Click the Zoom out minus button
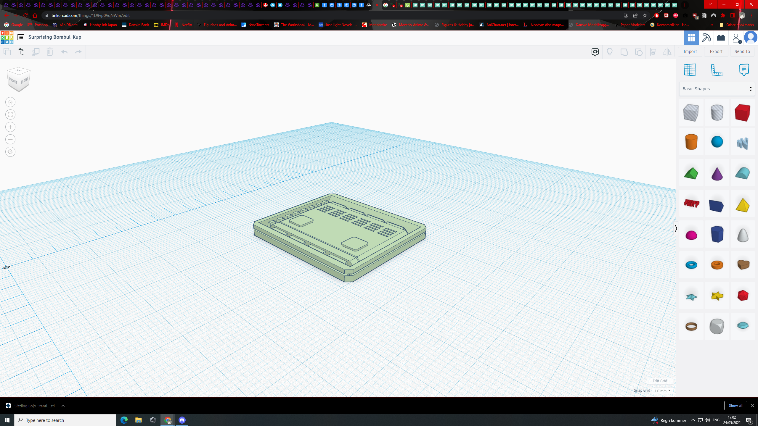This screenshot has width=758, height=426. [x=10, y=139]
